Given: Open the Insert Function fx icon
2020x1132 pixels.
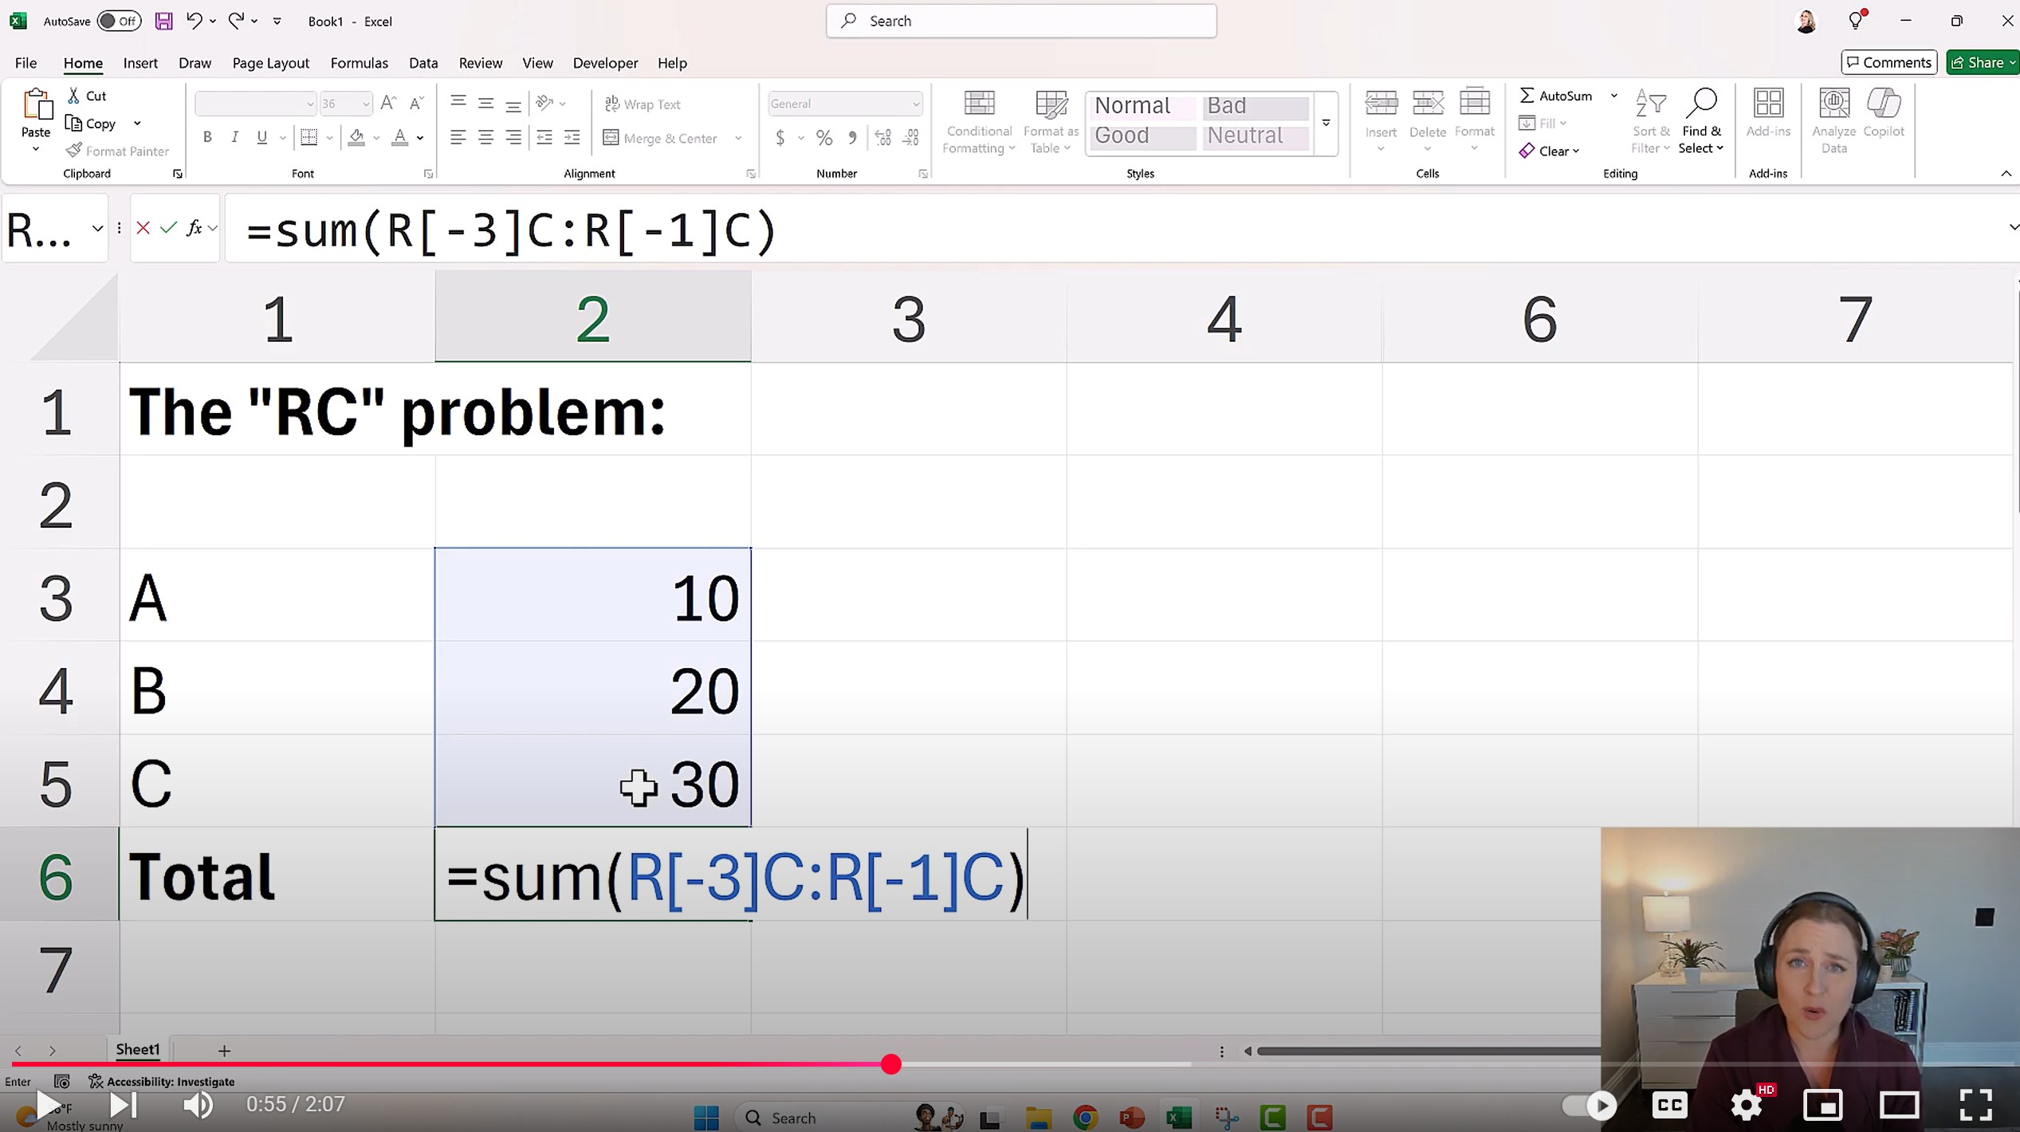Looking at the screenshot, I should pyautogui.click(x=194, y=228).
